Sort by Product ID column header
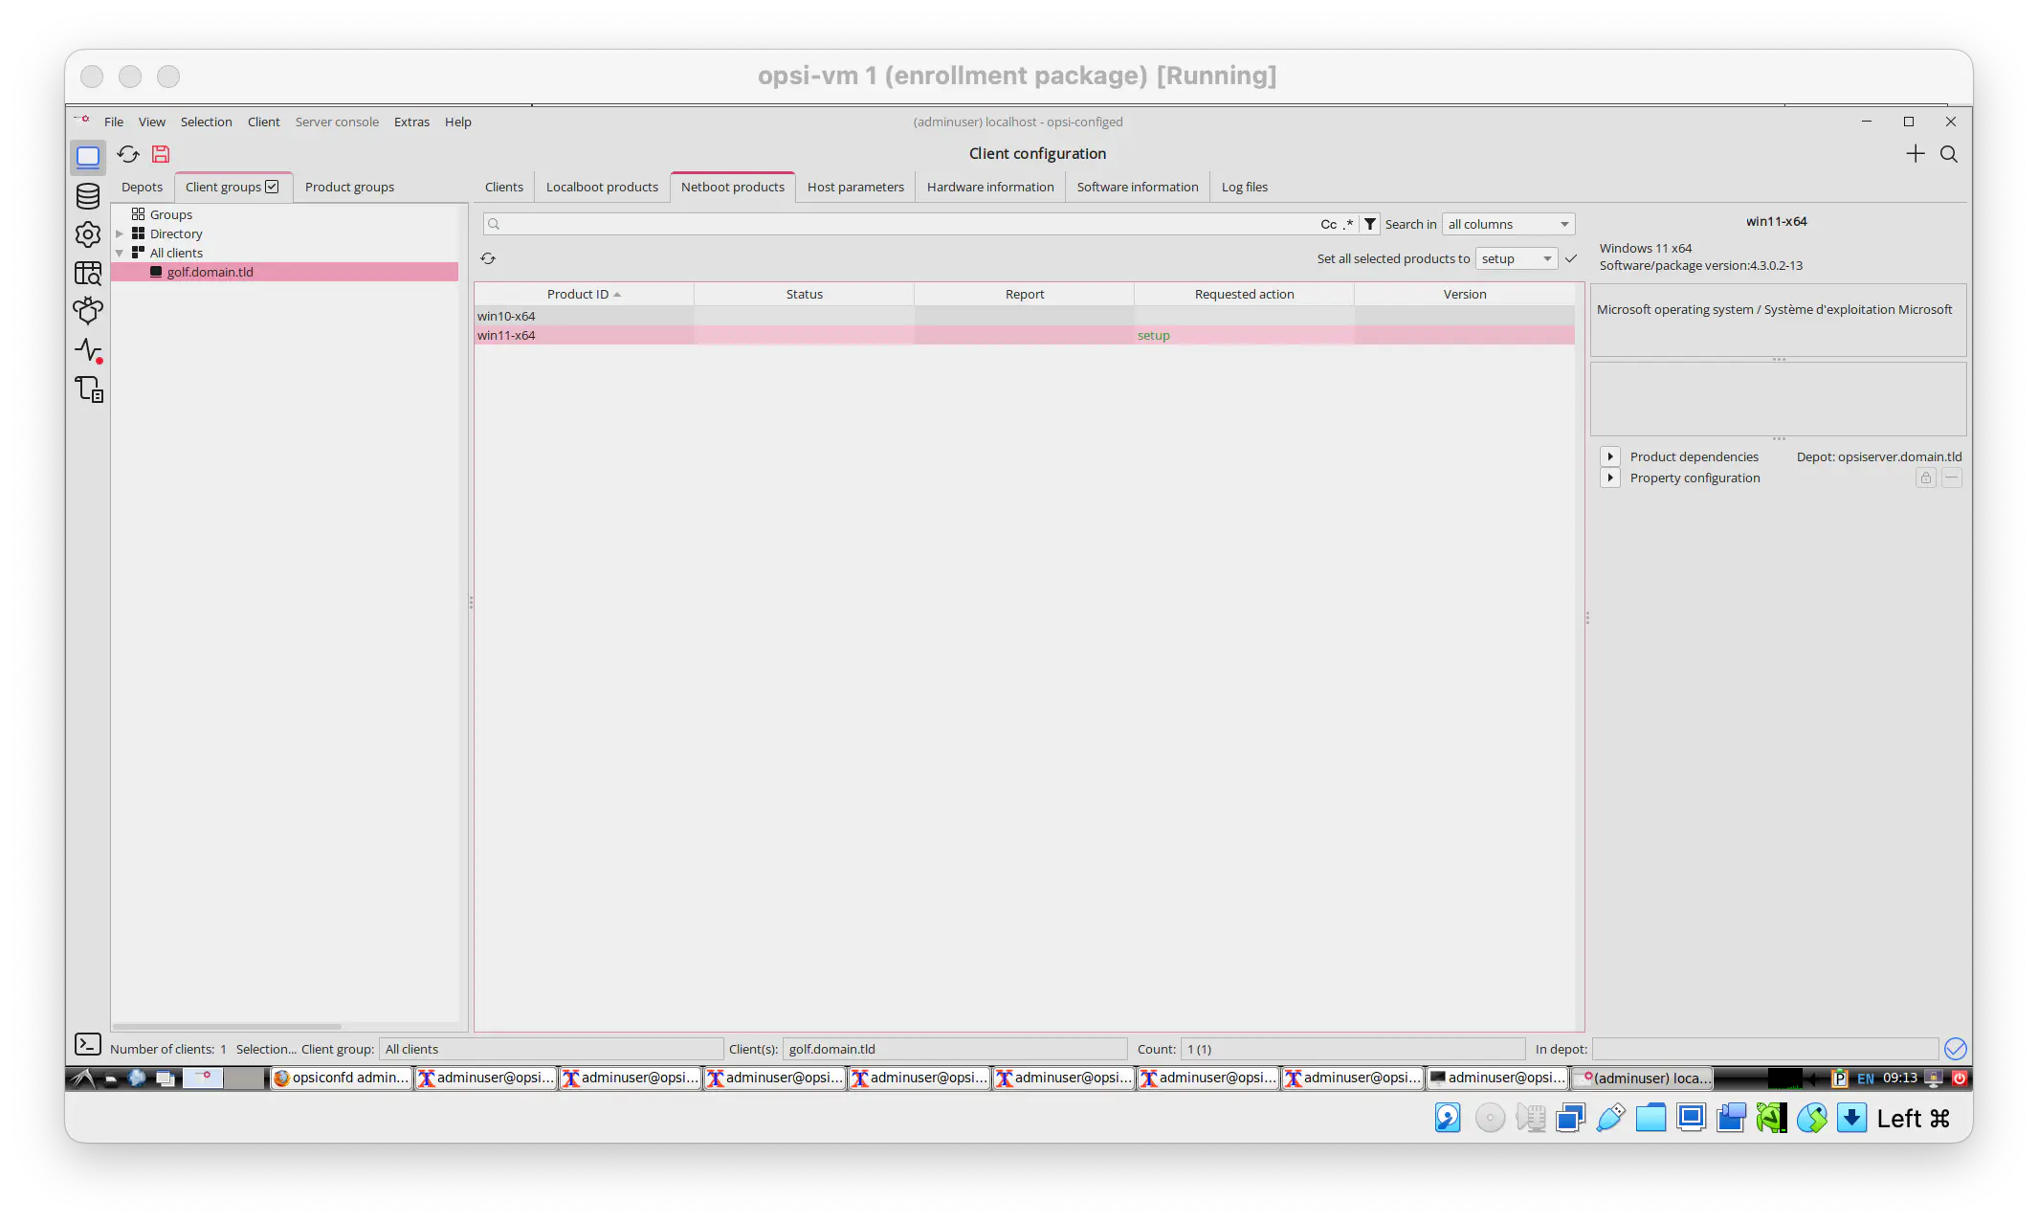 pyautogui.click(x=584, y=294)
